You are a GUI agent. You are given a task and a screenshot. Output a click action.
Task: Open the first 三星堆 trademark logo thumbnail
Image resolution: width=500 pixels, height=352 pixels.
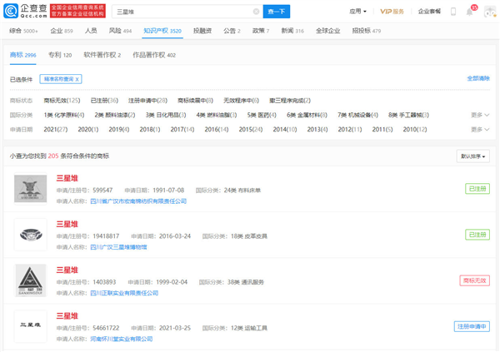(x=31, y=189)
